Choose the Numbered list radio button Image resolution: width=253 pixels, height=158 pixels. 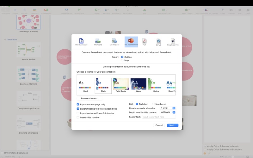point(153,104)
